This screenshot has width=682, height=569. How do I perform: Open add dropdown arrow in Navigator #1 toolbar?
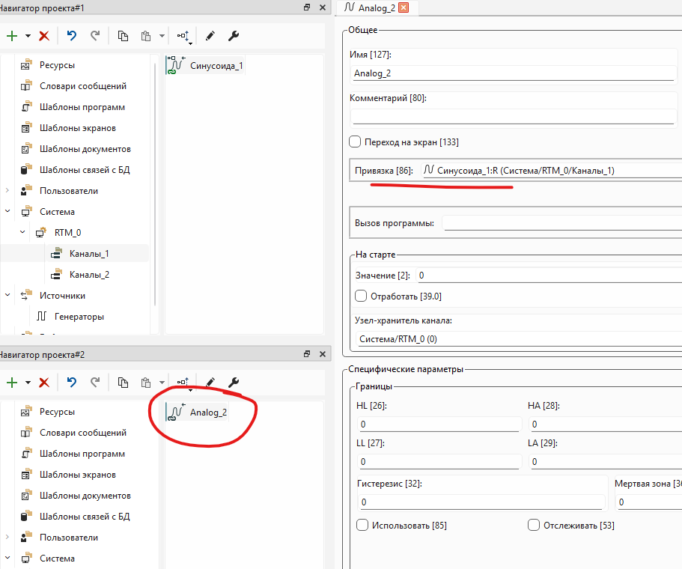pos(28,36)
